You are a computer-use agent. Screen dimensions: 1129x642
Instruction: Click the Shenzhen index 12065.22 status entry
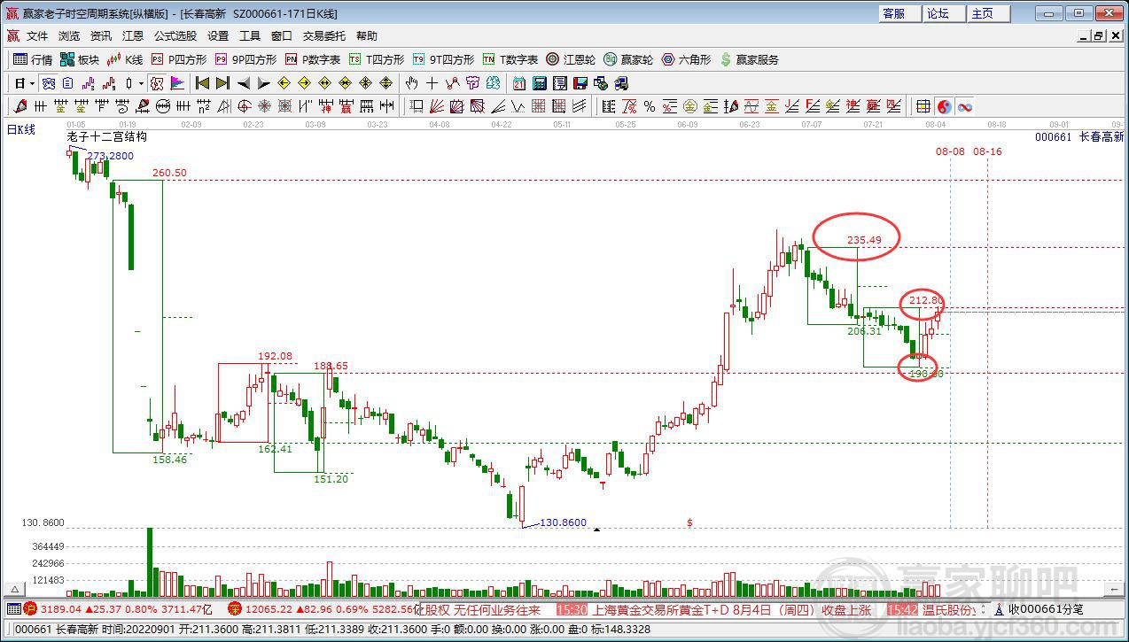(322, 609)
